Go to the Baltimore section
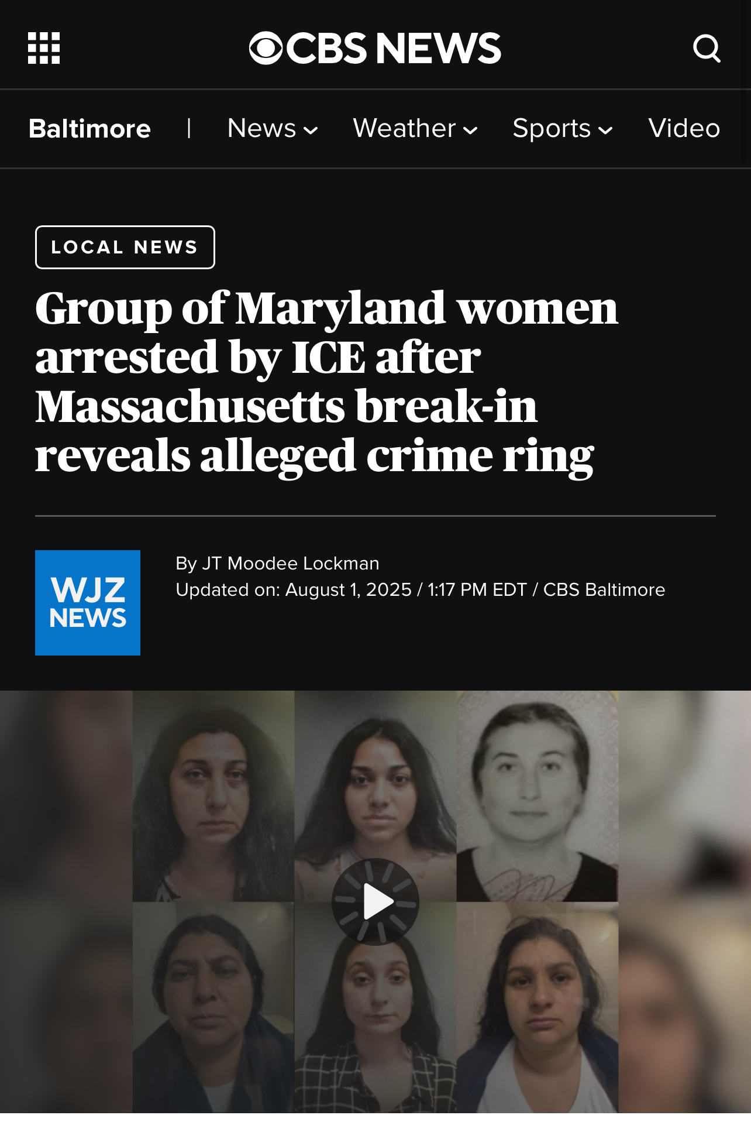 pyautogui.click(x=89, y=128)
